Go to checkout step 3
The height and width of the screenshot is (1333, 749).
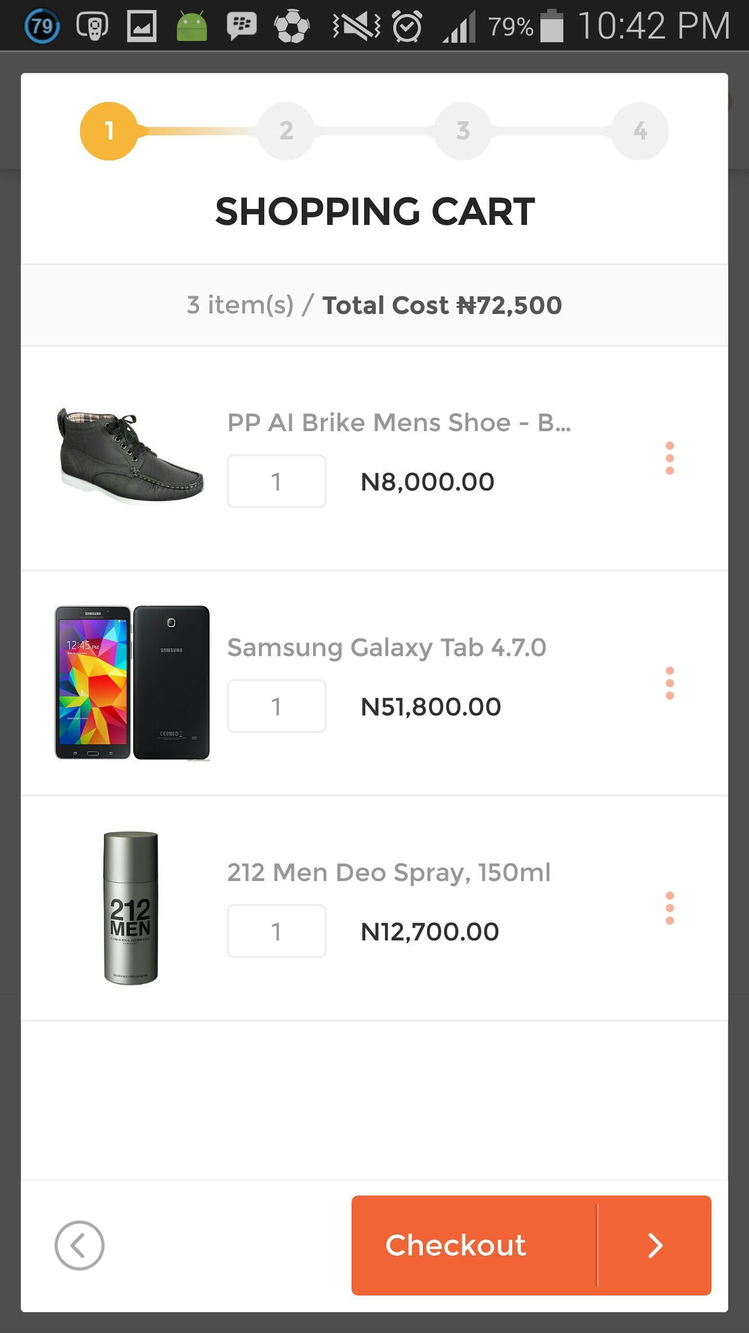463,131
